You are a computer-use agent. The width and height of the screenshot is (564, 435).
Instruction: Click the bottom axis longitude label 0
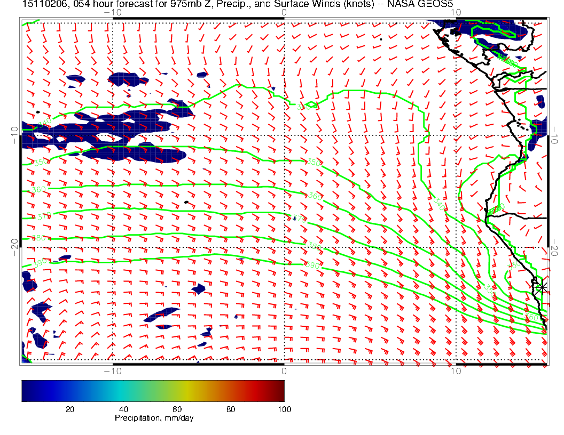tap(284, 370)
